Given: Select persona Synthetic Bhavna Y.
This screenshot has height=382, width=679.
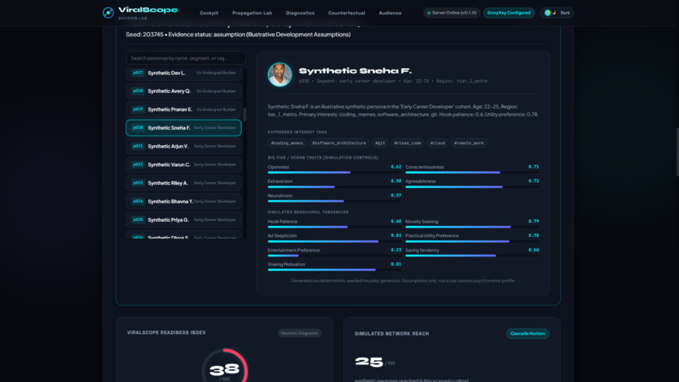Looking at the screenshot, I should [x=184, y=202].
